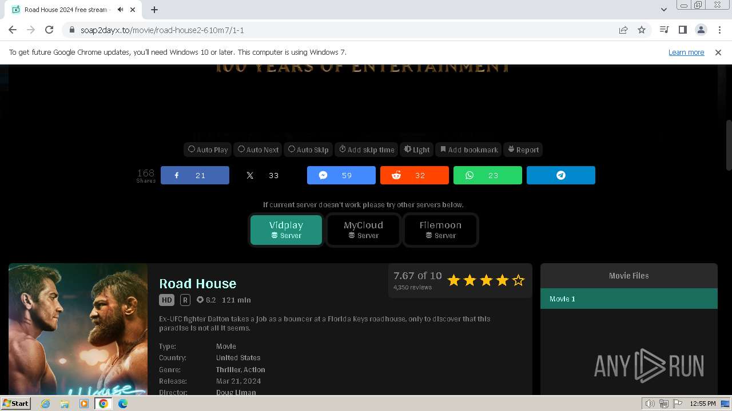Share via WhatsApp button with 23 shares
Screen dimensions: 732x411
487,175
